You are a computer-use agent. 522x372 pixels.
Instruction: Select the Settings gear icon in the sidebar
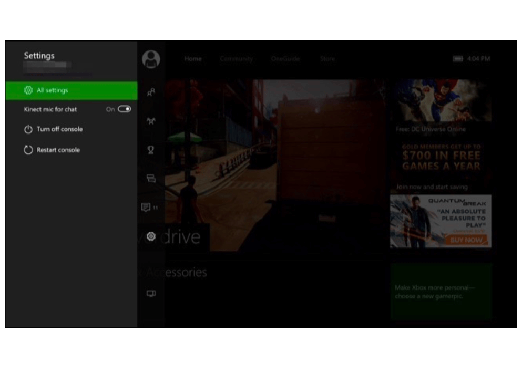pos(151,237)
